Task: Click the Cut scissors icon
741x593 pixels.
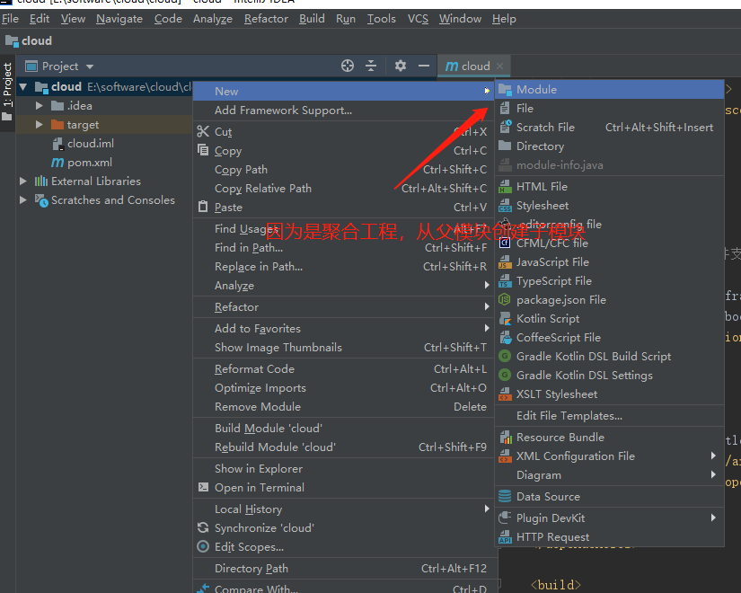Action: coord(203,131)
